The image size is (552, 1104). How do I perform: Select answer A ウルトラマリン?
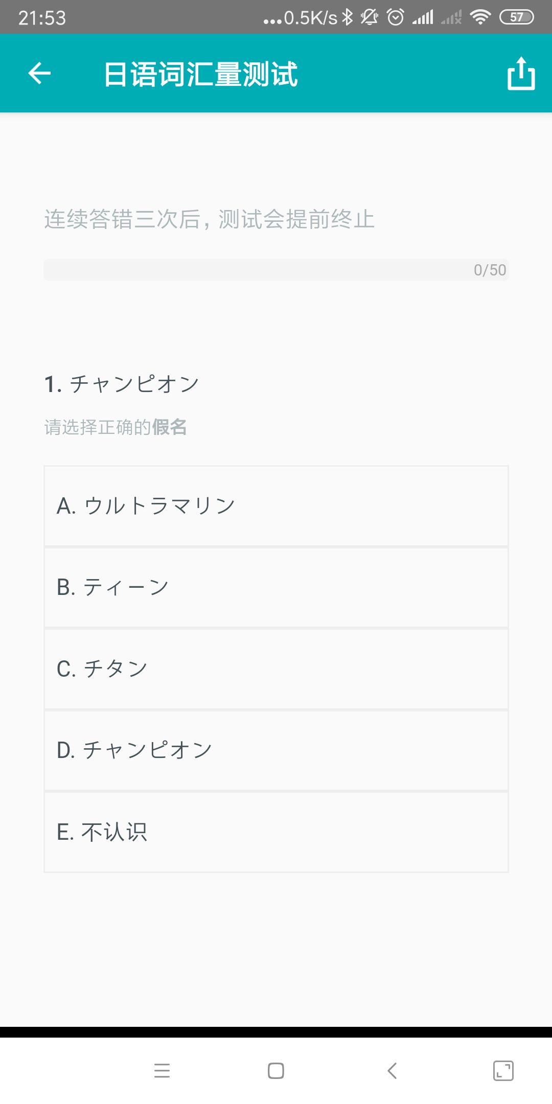[x=276, y=506]
